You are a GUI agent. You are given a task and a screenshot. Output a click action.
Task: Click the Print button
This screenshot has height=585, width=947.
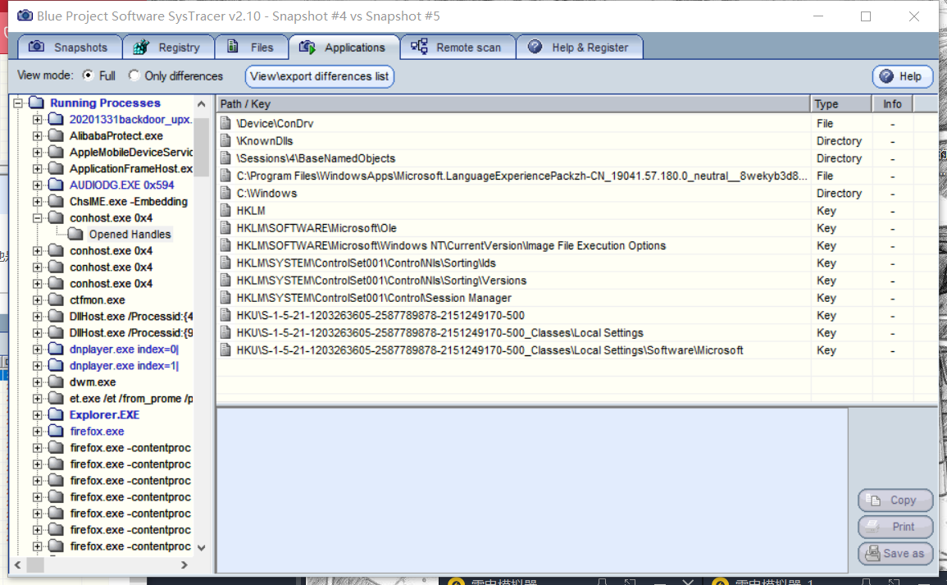point(895,527)
